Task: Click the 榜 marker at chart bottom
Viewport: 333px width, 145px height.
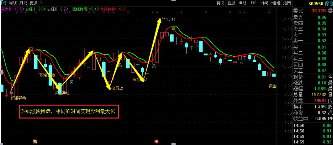Action: (x=35, y=141)
